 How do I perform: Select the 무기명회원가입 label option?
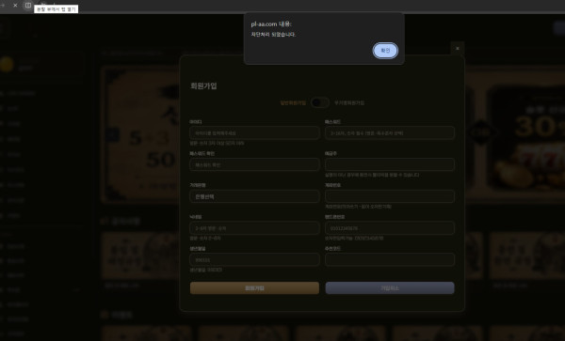(349, 102)
